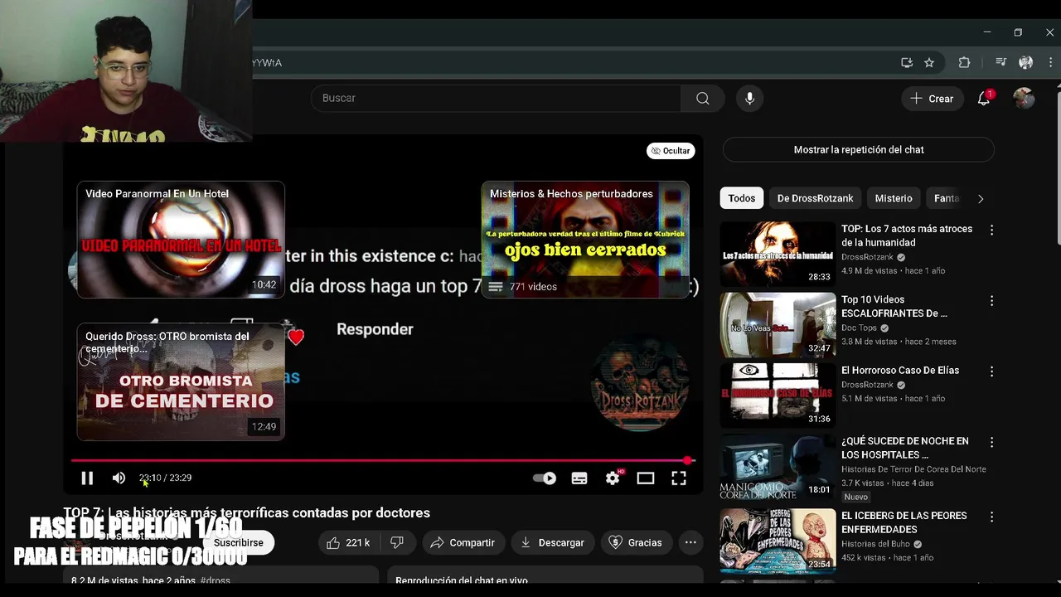Image resolution: width=1061 pixels, height=597 pixels.
Task: Open Misterios & Hechos perturbadores playlist card
Action: (585, 240)
